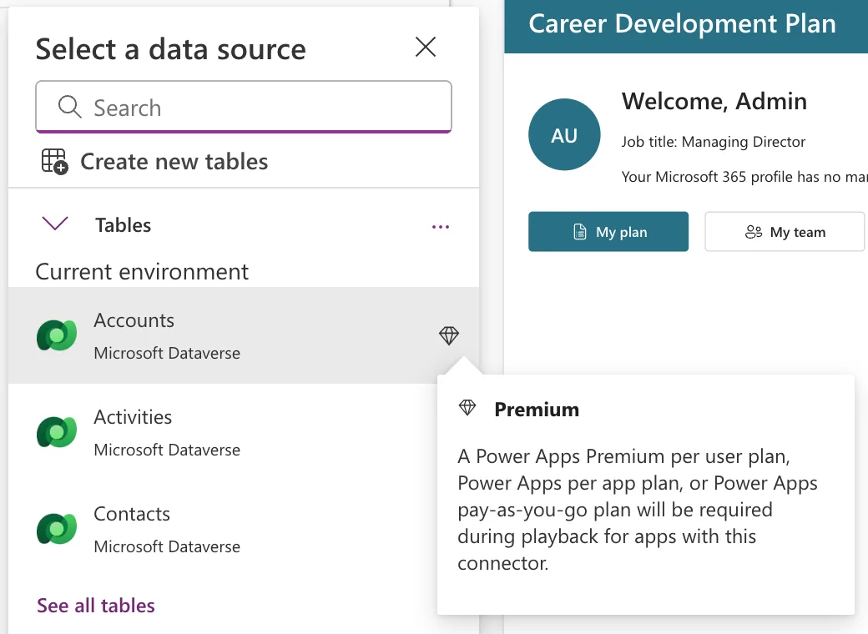Click the Current environment label
Image resolution: width=868 pixels, height=634 pixels.
[x=142, y=272]
